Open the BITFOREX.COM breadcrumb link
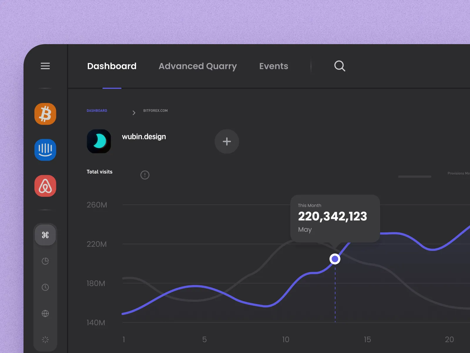Viewport: 470px width, 353px height. pyautogui.click(x=155, y=111)
